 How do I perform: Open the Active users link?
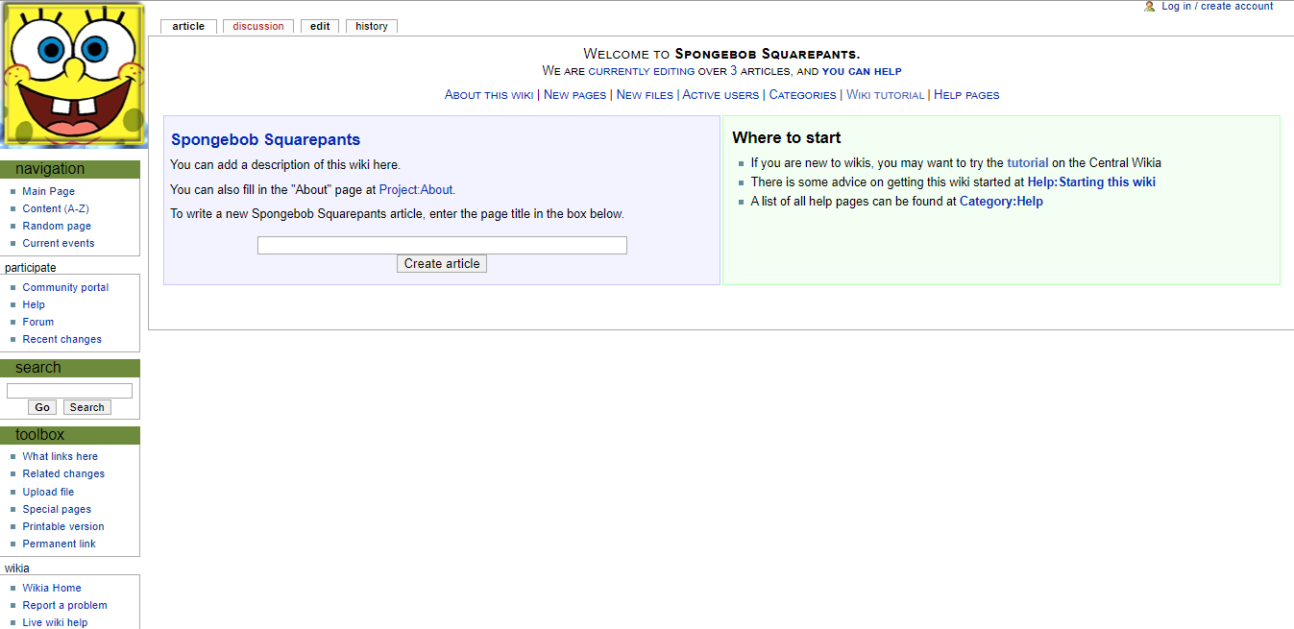(720, 95)
